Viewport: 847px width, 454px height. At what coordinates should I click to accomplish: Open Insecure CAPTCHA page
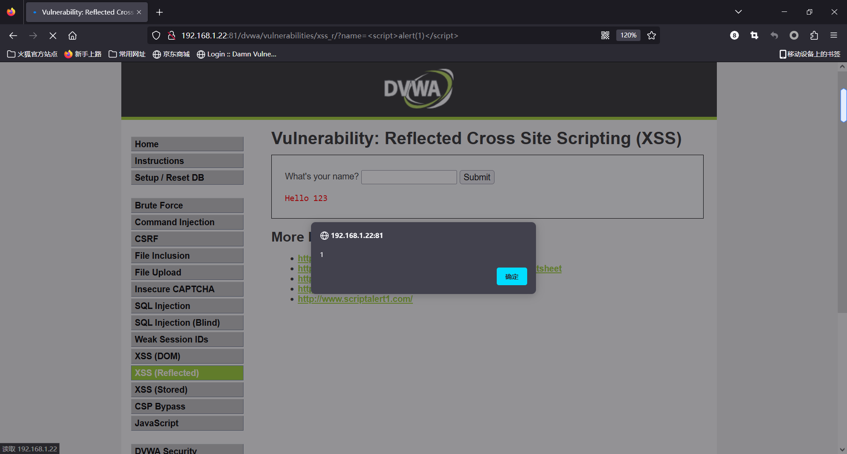click(187, 289)
